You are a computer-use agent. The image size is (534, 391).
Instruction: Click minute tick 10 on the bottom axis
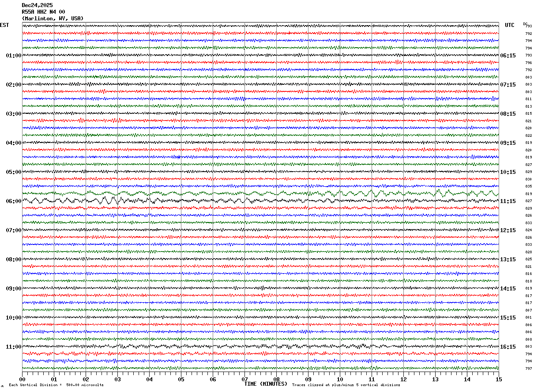pos(340,379)
